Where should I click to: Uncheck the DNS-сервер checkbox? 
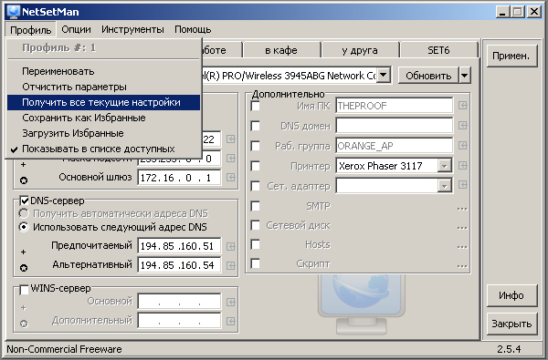click(24, 201)
